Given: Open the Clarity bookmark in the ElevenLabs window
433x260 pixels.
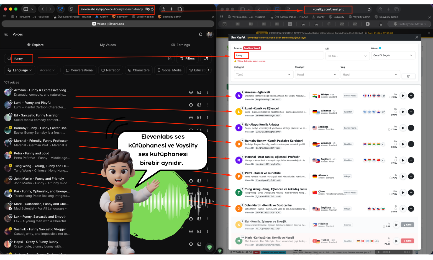Looking at the screenshot, I should coord(102,17).
